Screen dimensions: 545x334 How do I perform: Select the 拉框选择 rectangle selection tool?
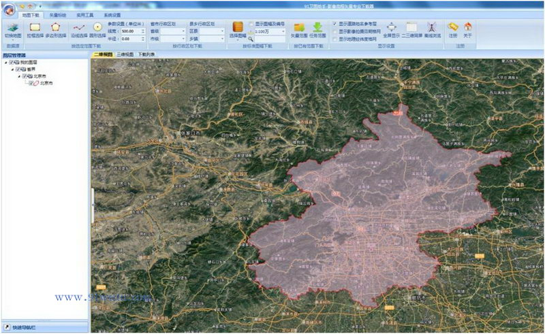point(35,27)
